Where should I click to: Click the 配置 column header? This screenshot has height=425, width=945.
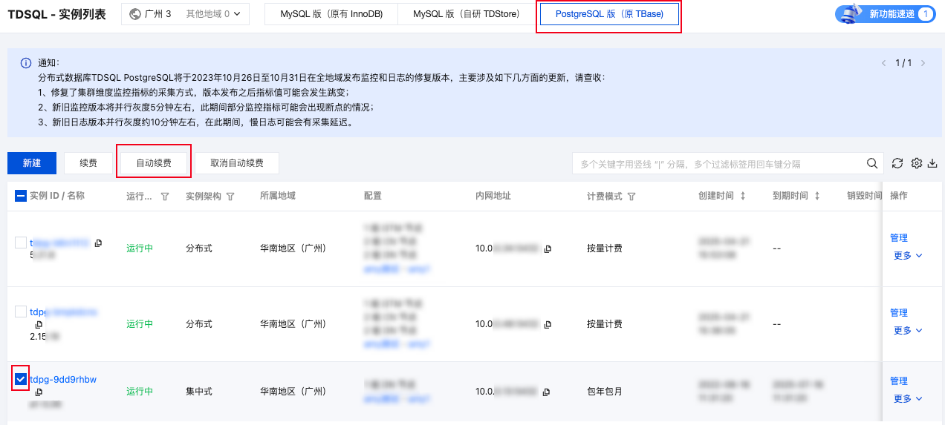pos(373,196)
